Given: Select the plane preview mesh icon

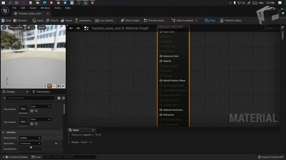Looking at the screenshot, I should [x=54, y=86].
